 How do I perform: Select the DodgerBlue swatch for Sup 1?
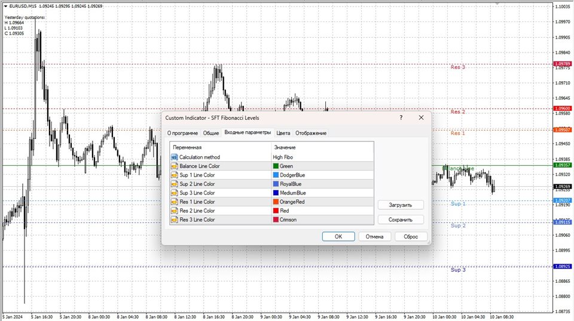(276, 175)
